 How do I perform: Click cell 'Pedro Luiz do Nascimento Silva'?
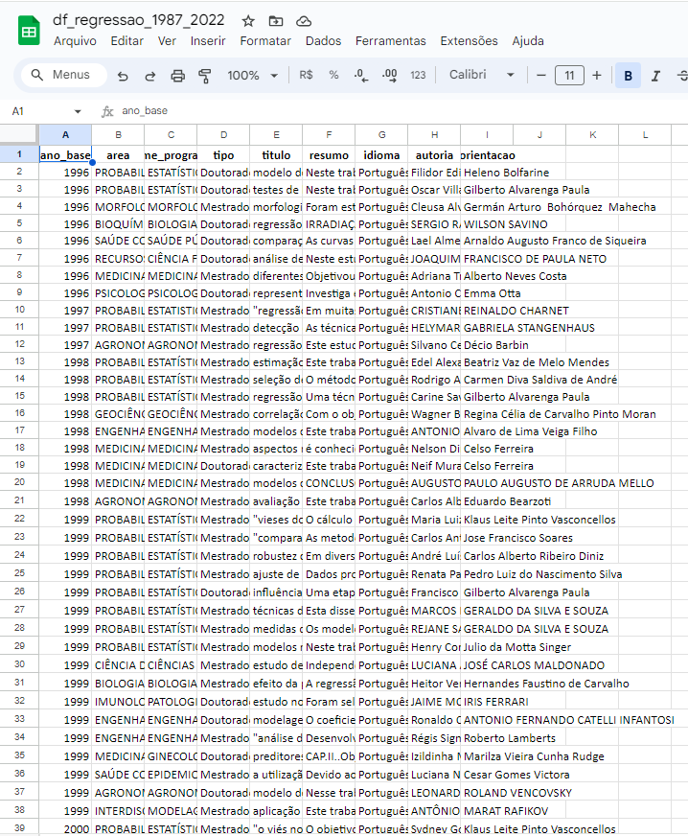(542, 575)
